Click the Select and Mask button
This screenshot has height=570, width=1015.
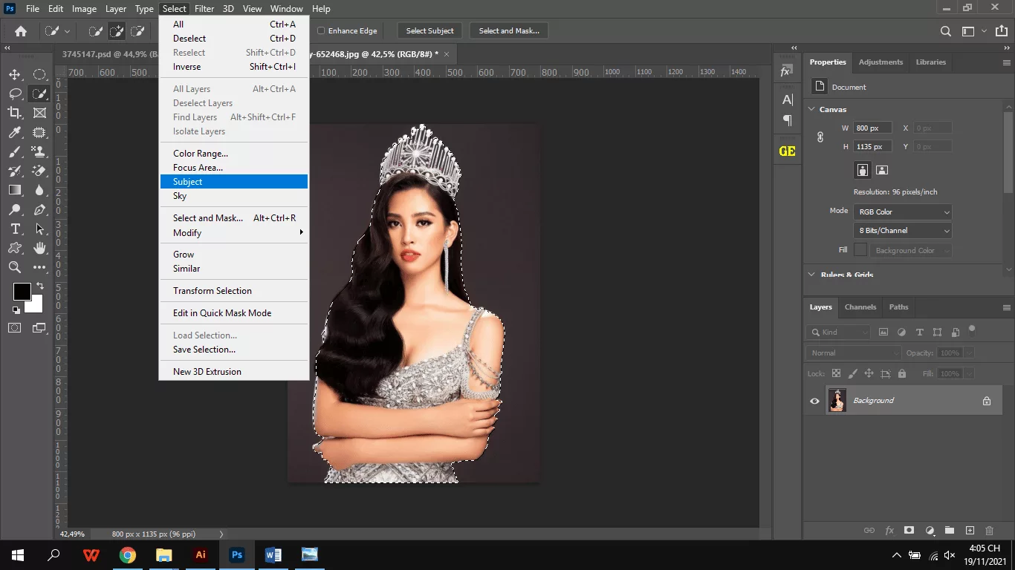click(508, 30)
